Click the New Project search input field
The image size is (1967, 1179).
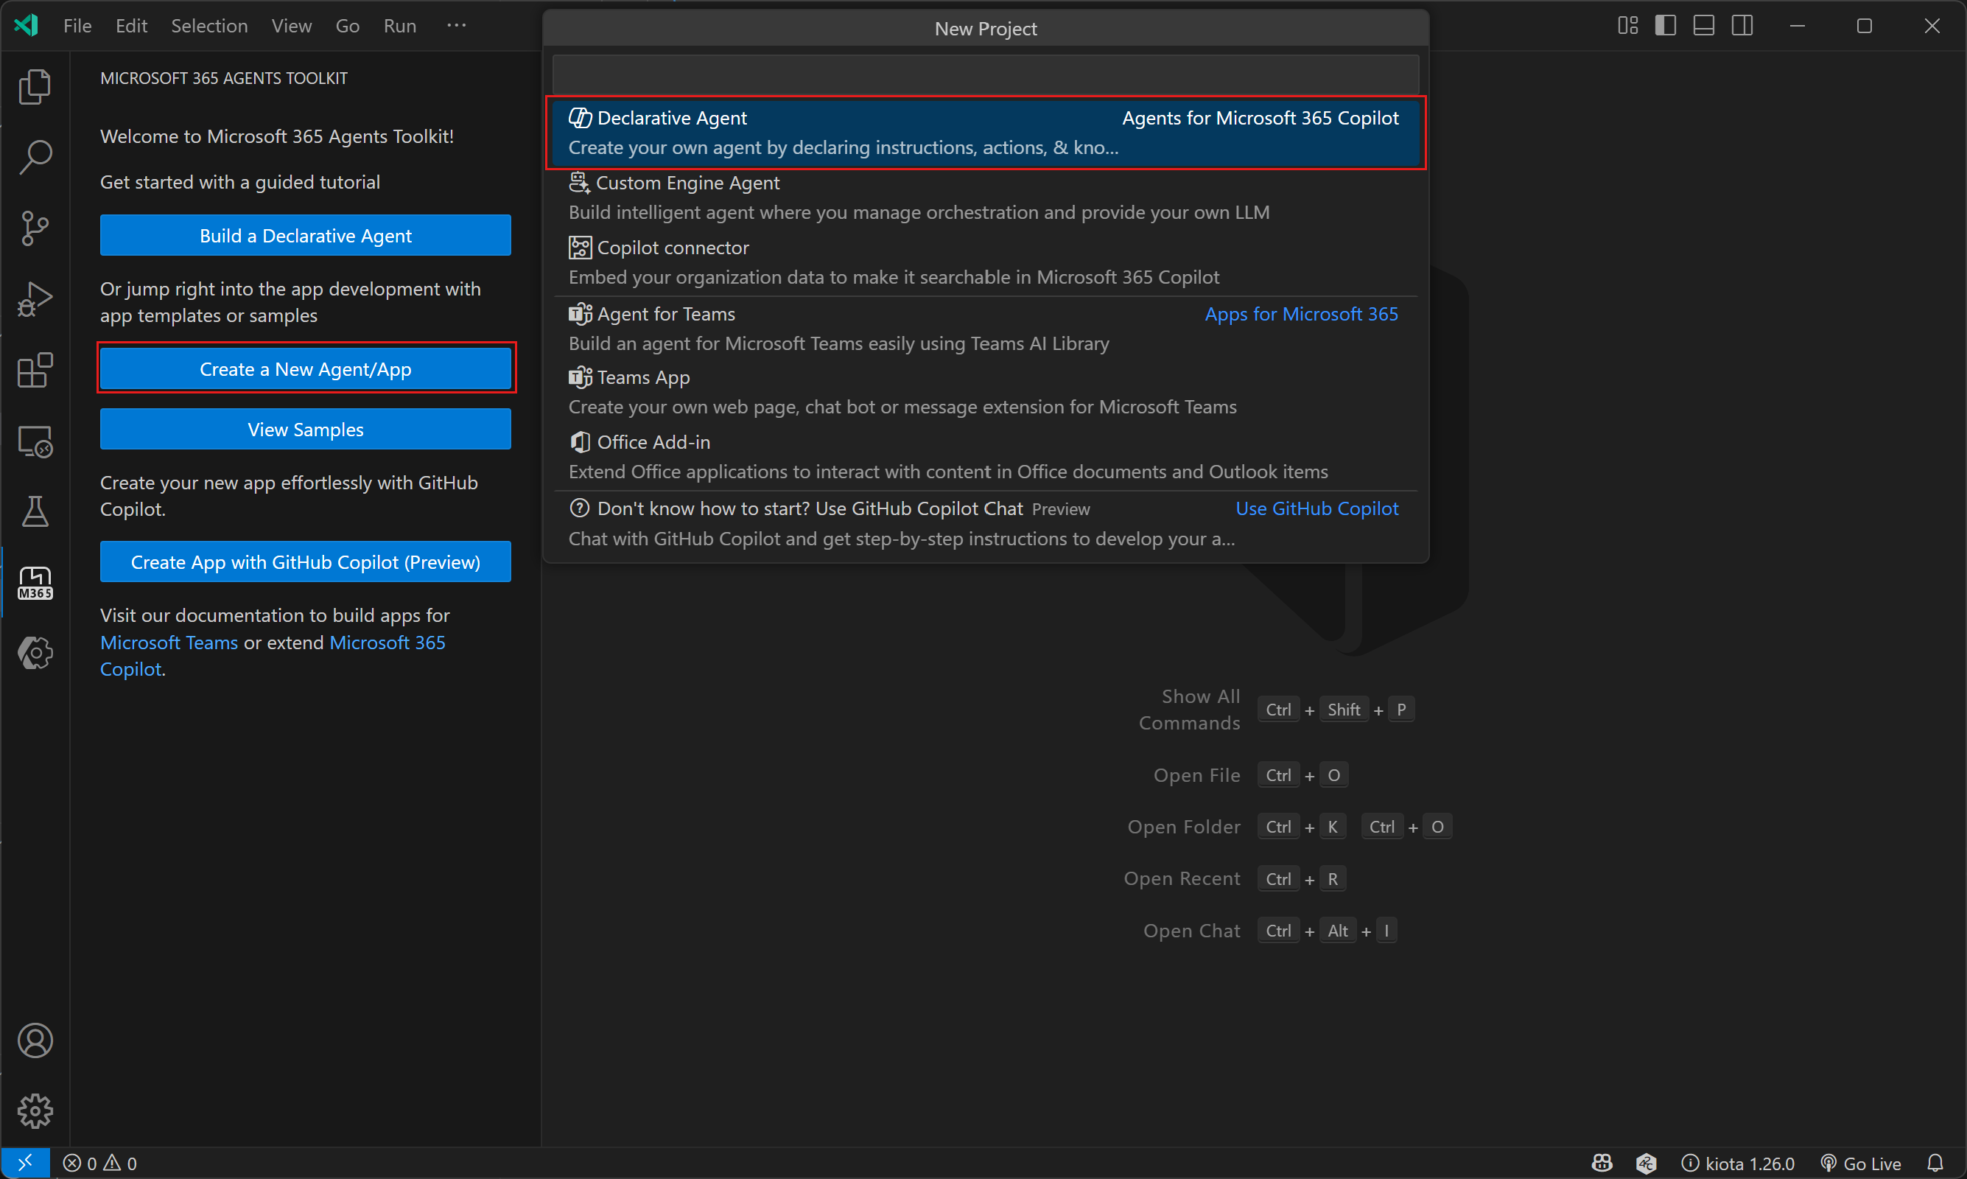coord(986,74)
